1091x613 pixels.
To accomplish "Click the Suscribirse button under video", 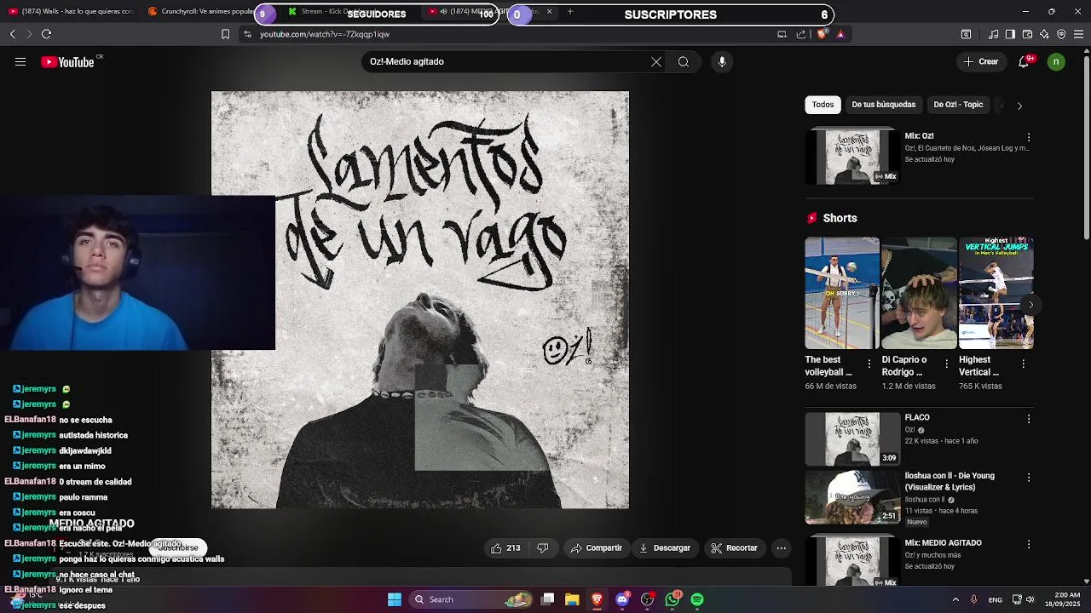I will pyautogui.click(x=179, y=548).
